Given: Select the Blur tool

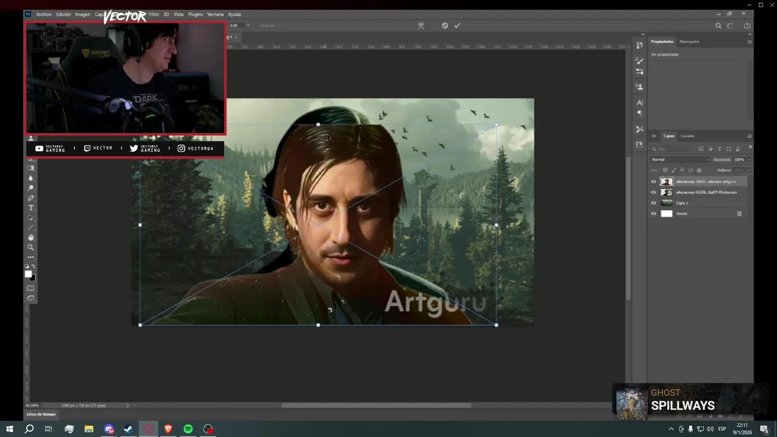Looking at the screenshot, I should pyautogui.click(x=31, y=178).
